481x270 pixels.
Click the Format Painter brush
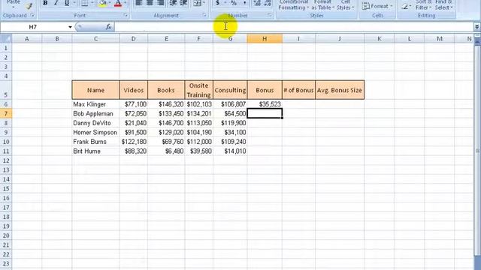(x=29, y=6)
